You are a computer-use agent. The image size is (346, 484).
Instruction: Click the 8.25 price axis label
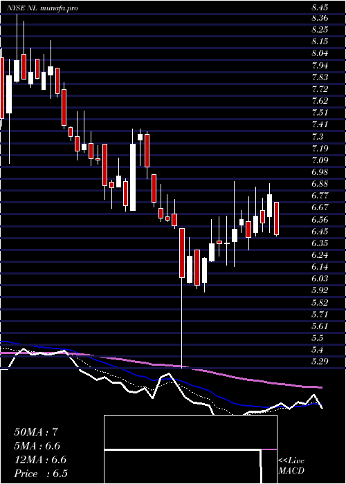point(320,30)
